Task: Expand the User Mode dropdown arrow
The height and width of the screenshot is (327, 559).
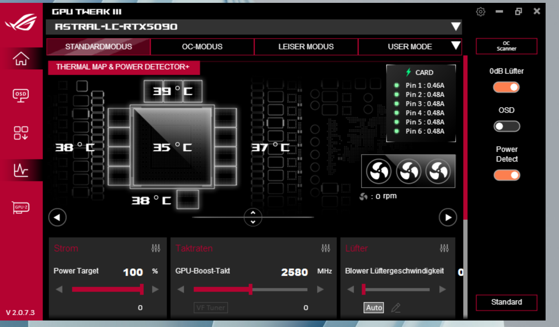Action: 456,46
